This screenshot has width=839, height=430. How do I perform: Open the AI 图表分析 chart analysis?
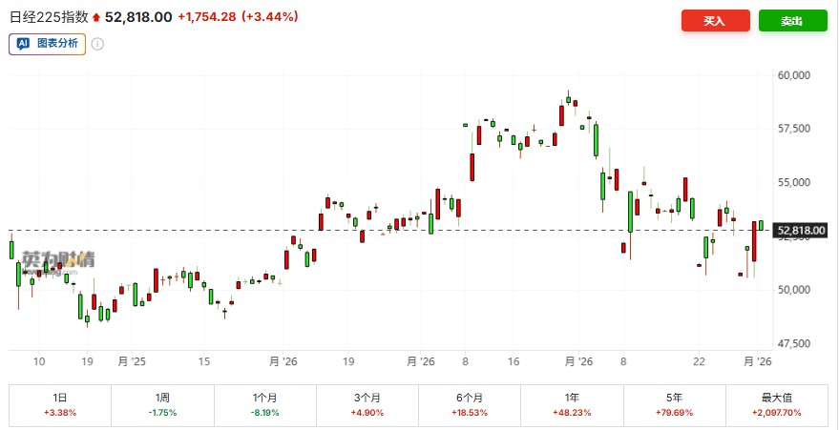point(48,43)
